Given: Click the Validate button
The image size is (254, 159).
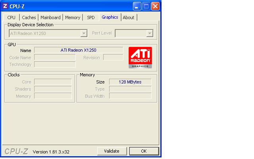Looking at the screenshot, I should click(x=112, y=151).
